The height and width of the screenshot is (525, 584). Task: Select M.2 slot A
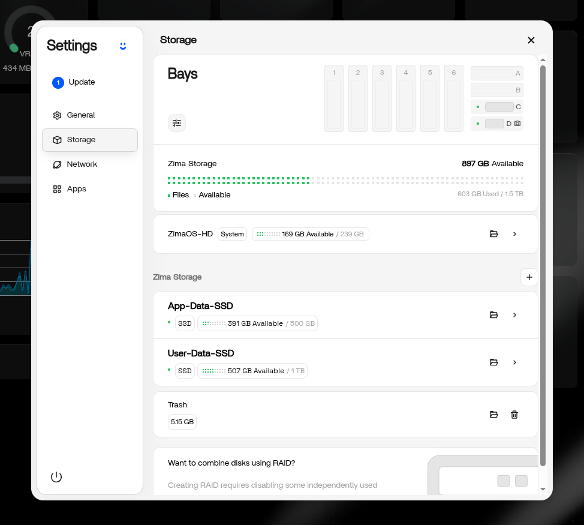(497, 73)
